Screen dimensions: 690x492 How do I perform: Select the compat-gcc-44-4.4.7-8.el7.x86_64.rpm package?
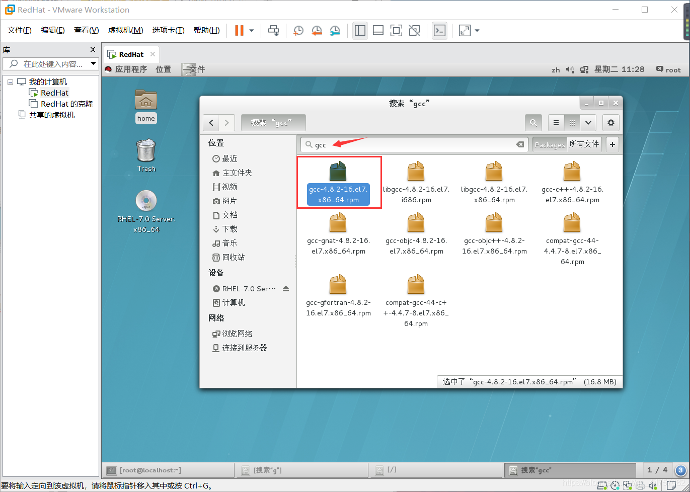(572, 239)
